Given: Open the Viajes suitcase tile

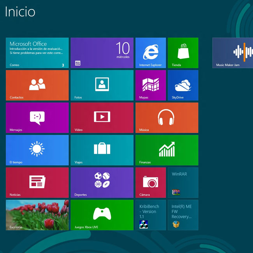Looking at the screenshot, I should [x=102, y=150].
